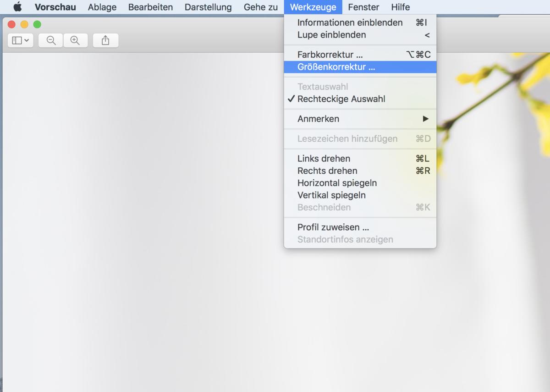Open the Hilfe menu
This screenshot has height=392, width=550.
click(401, 7)
